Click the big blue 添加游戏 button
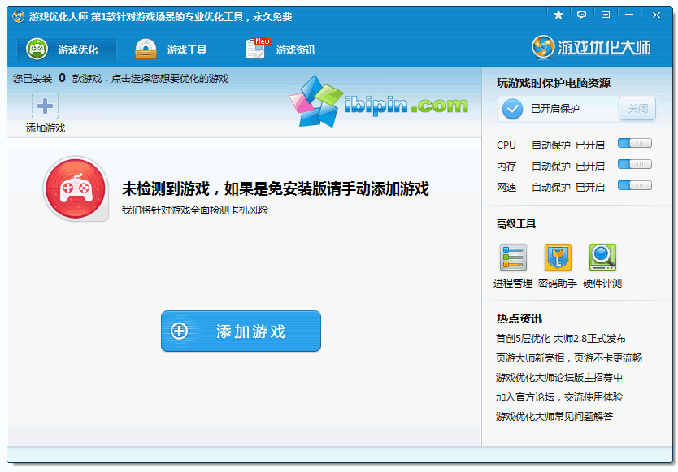This screenshot has width=678, height=472. pyautogui.click(x=241, y=331)
